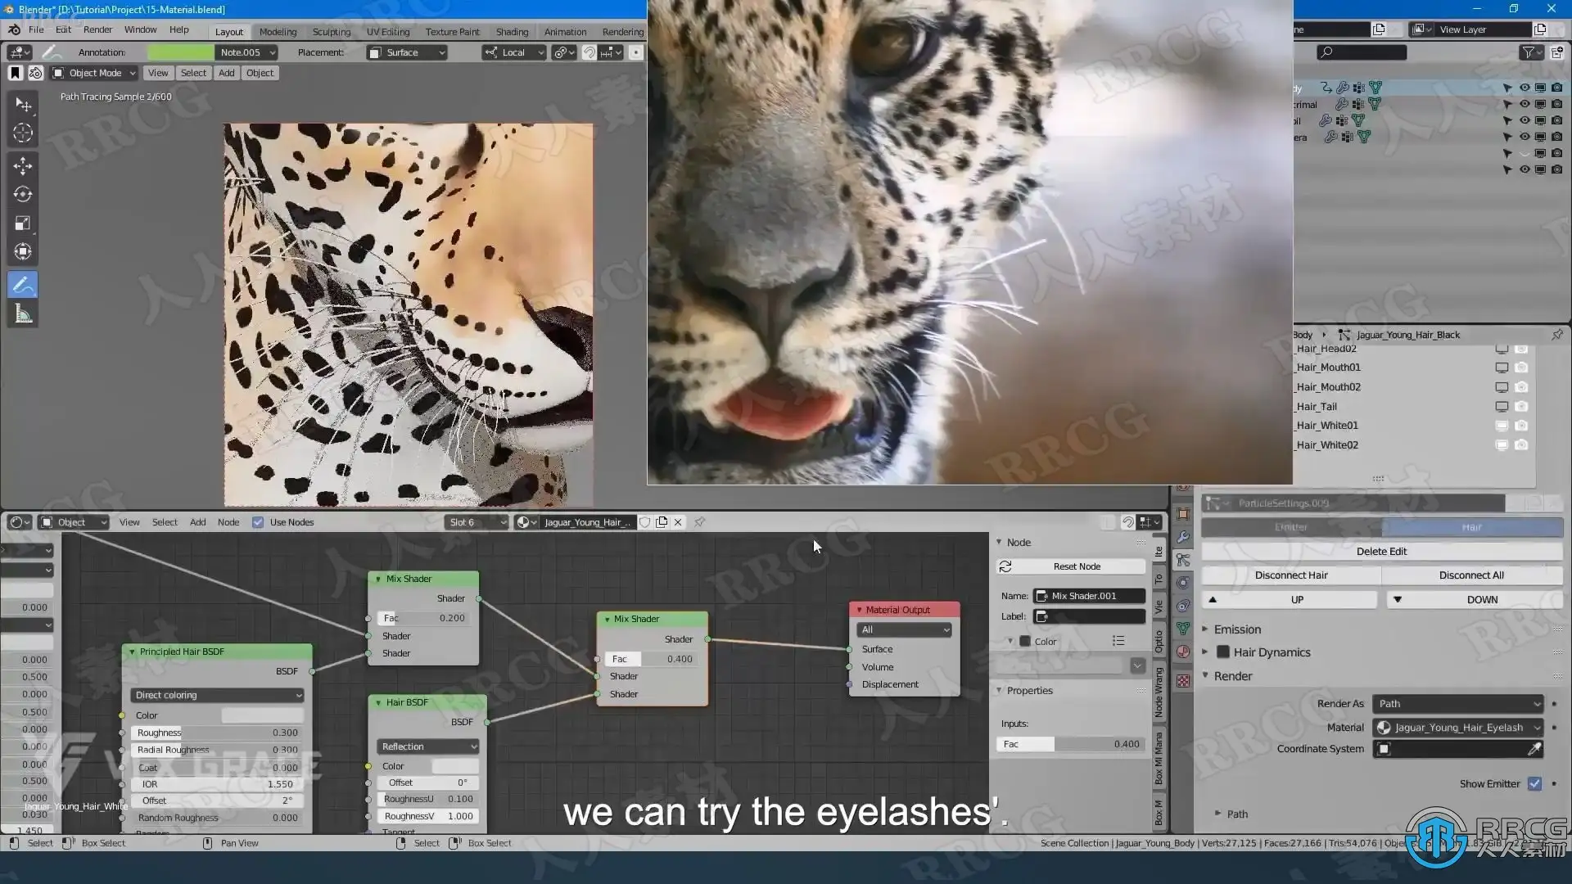
Task: Choose the Rotate tool
Action: click(23, 195)
